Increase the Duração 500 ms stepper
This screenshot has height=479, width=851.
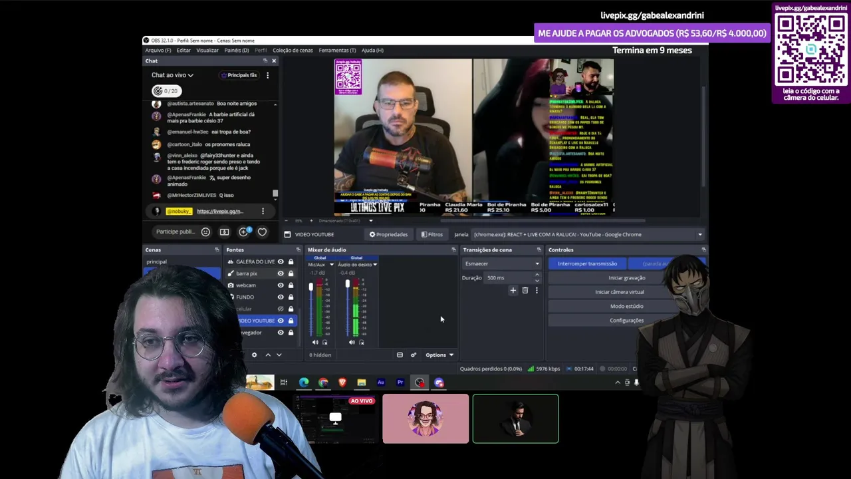click(x=537, y=275)
